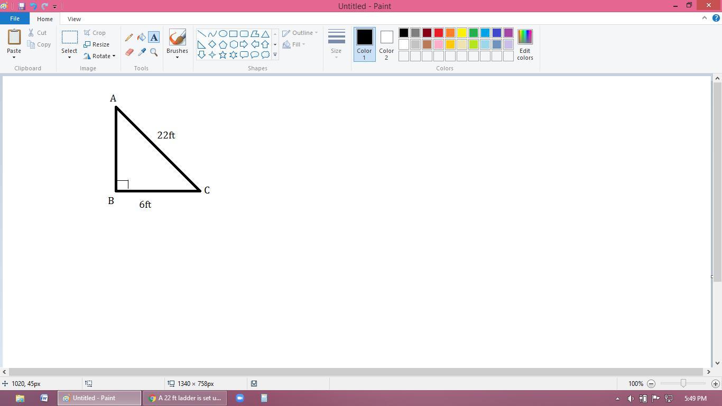722x406 pixels.
Task: Pick the Hexagon shape
Action: pyautogui.click(x=233, y=44)
